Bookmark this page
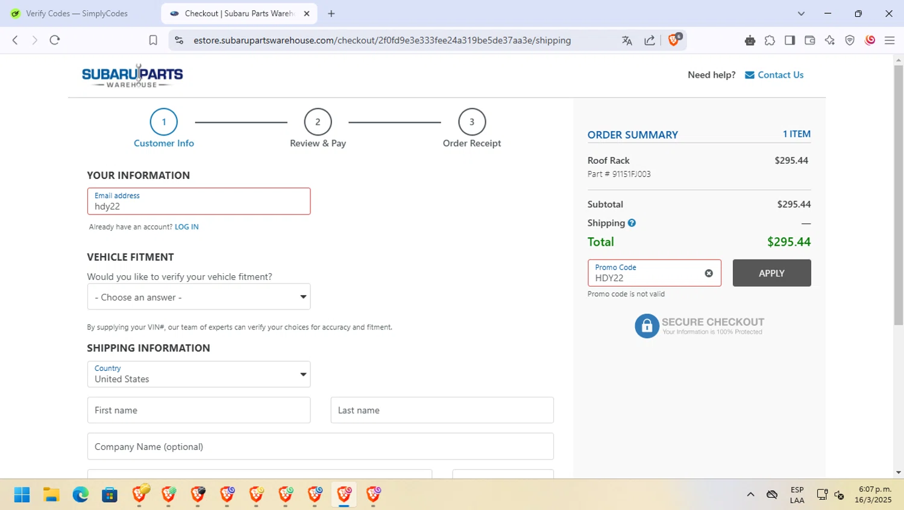 pyautogui.click(x=153, y=40)
